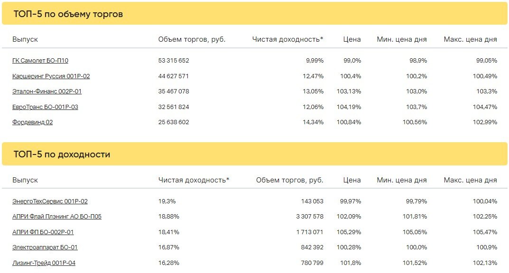Open the ГК Самолет БО-П10 bond link
Image resolution: width=509 pixels, height=273 pixels.
(x=40, y=61)
